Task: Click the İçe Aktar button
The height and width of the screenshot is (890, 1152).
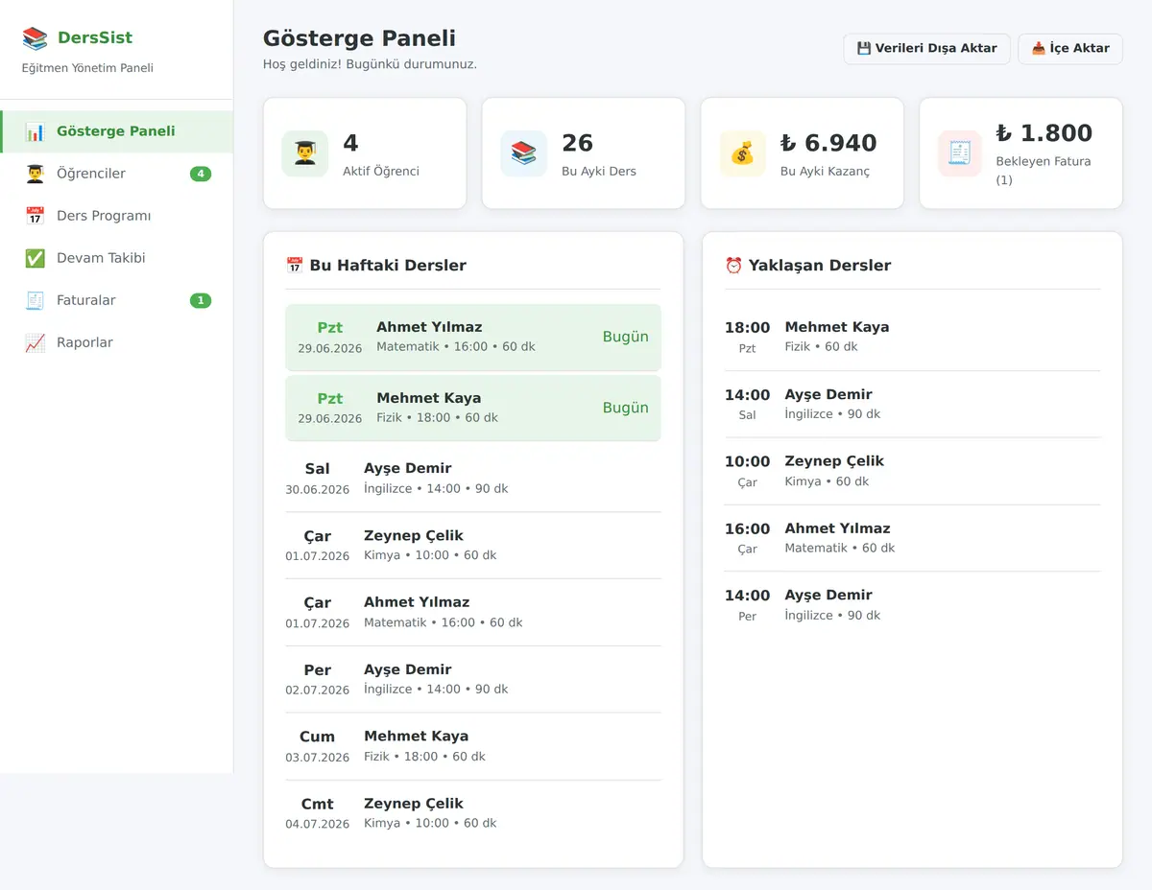Action: pos(1070,49)
